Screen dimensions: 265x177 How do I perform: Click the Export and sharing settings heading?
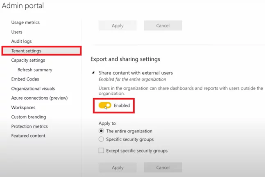click(125, 59)
